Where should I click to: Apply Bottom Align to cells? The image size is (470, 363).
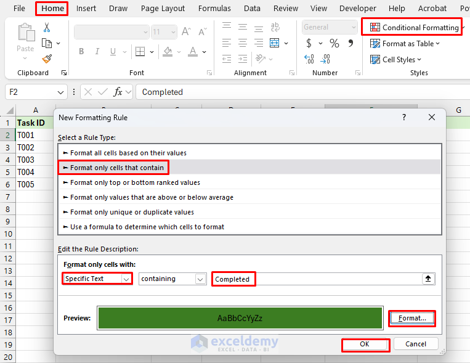[258, 28]
